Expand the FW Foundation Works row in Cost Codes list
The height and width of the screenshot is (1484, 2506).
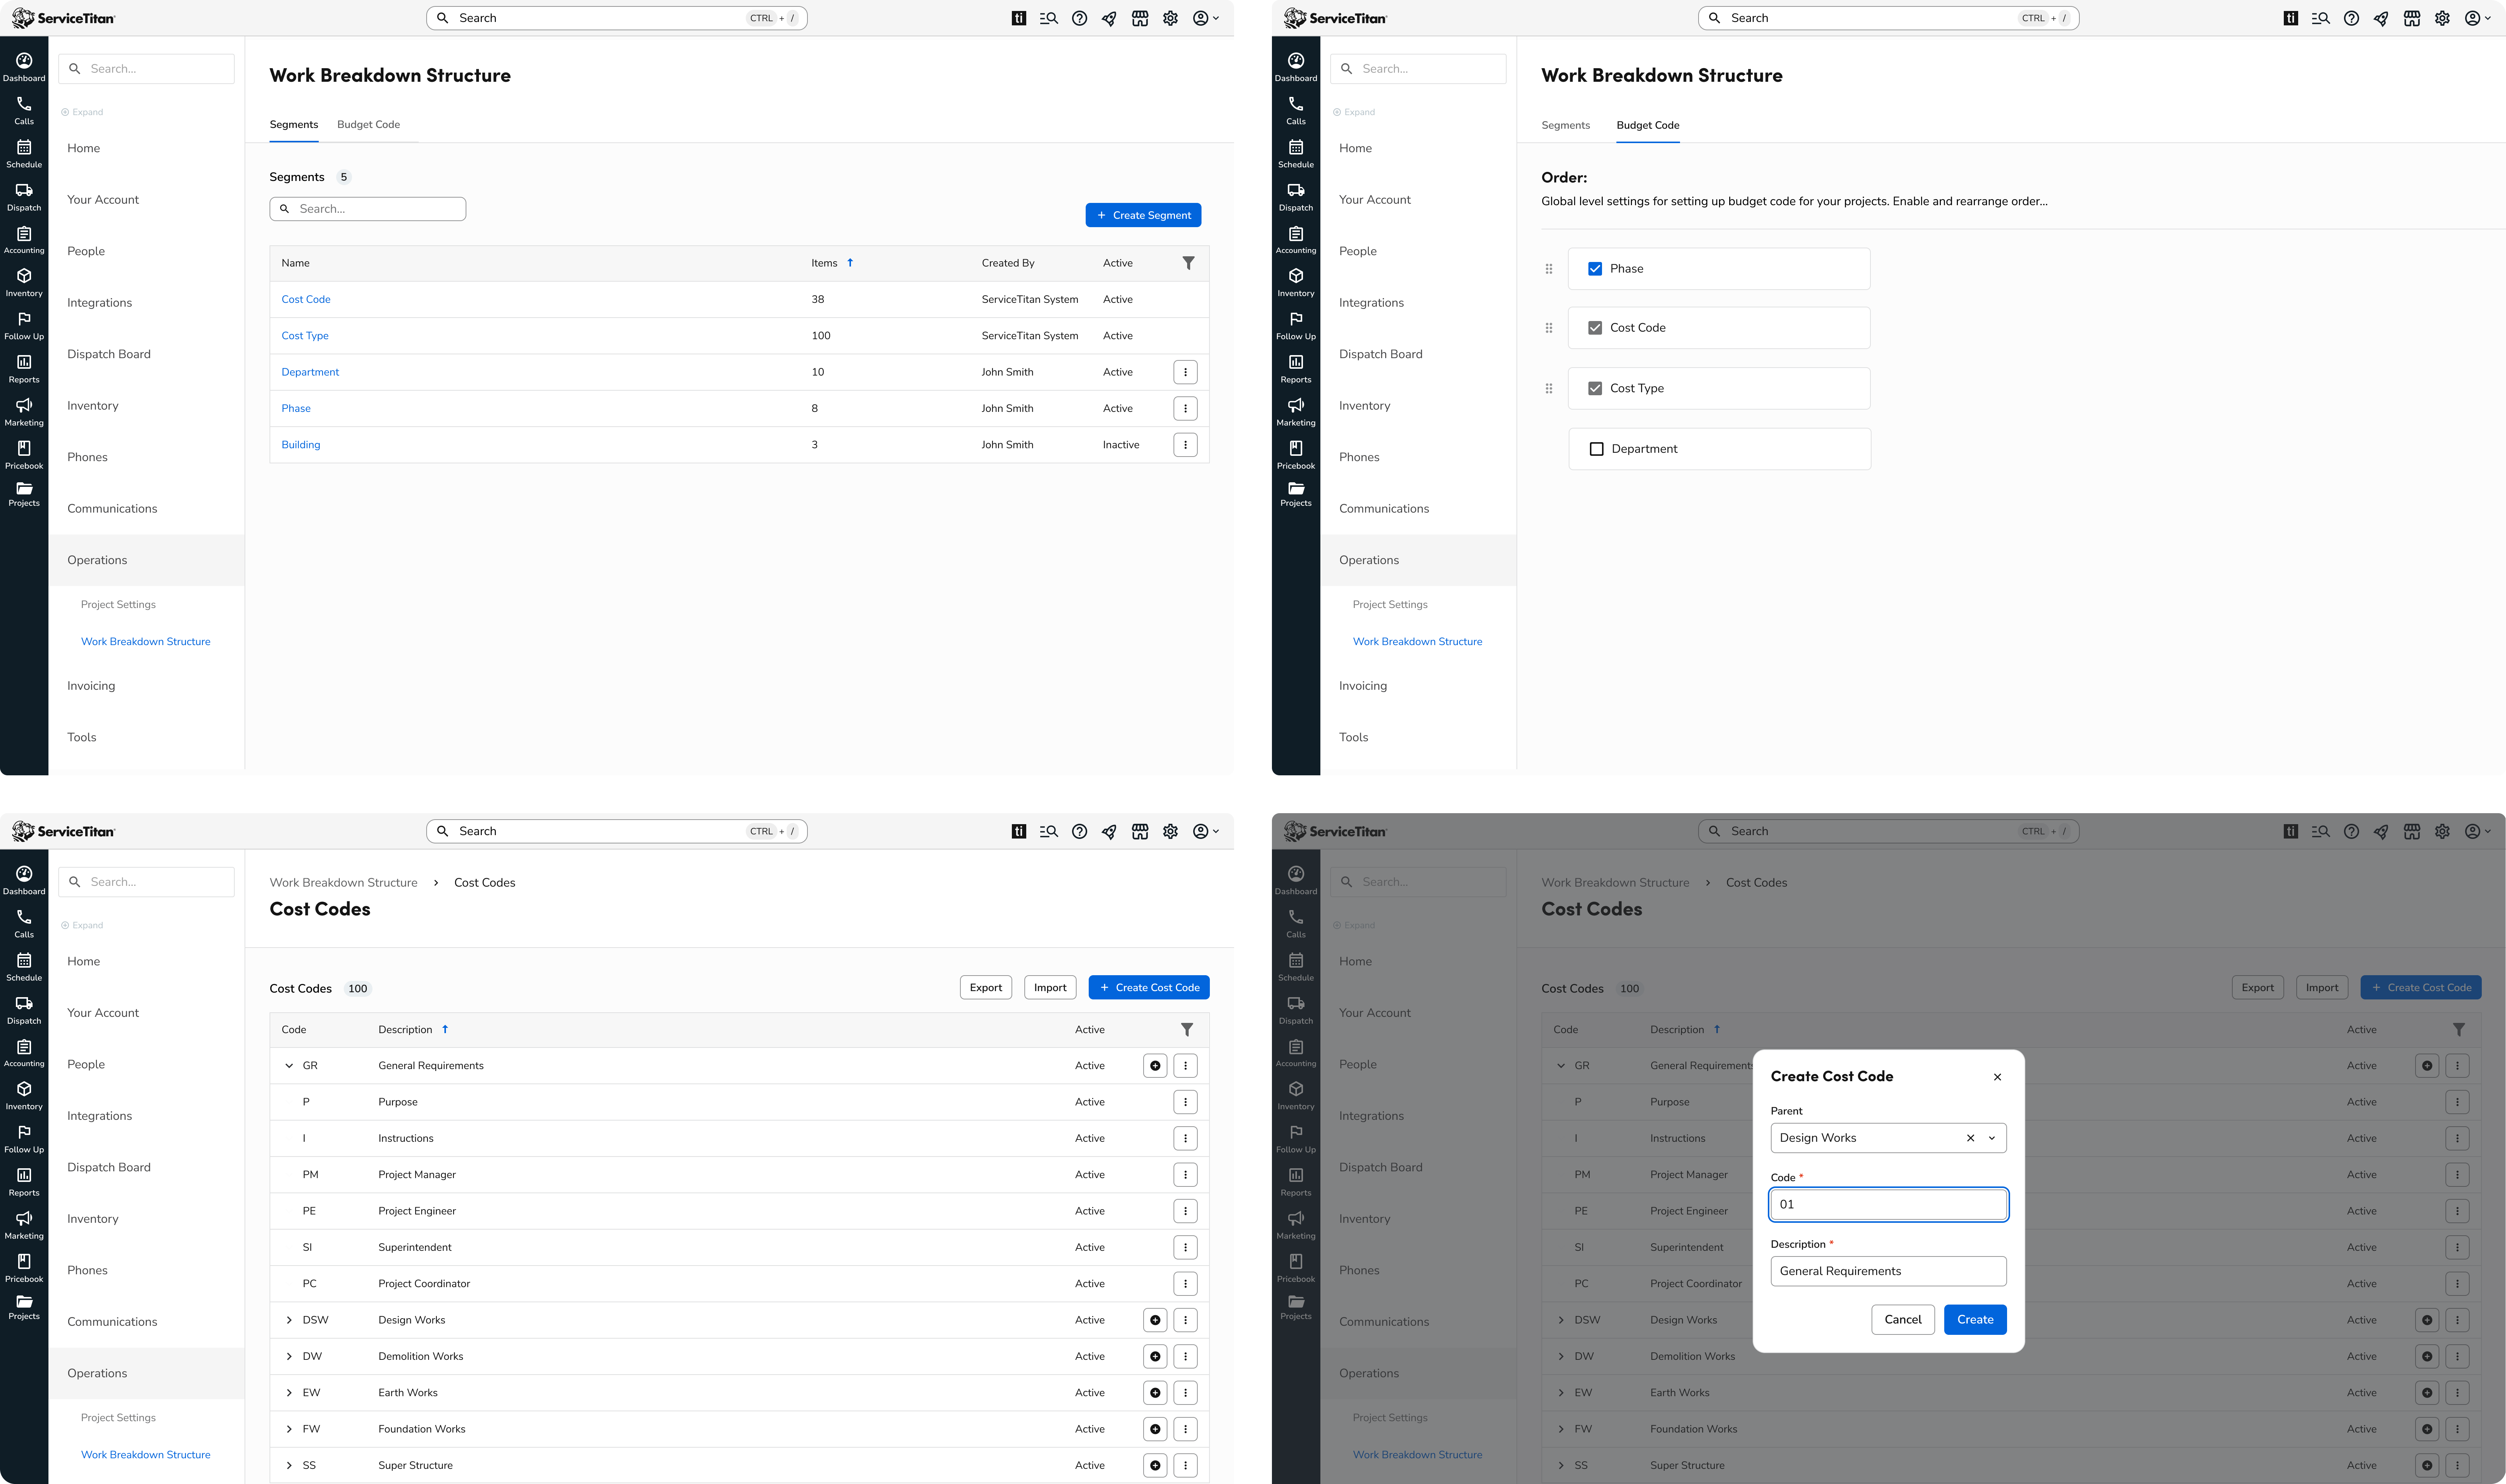pos(289,1429)
